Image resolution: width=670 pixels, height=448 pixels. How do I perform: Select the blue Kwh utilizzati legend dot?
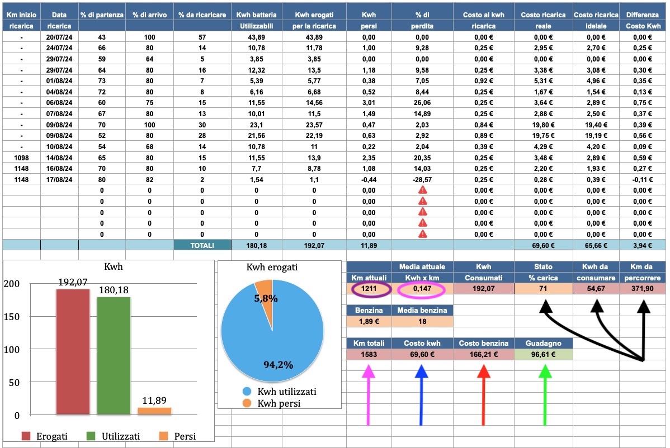coord(248,391)
